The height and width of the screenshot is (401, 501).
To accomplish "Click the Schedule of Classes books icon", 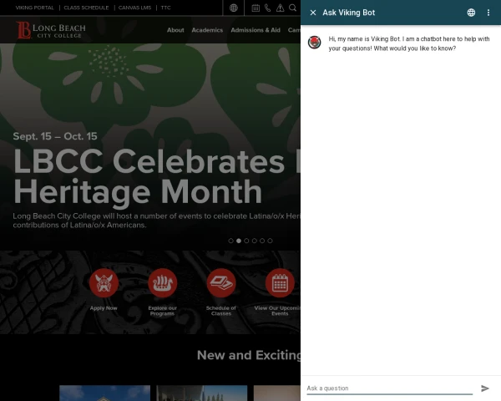I will tap(221, 283).
